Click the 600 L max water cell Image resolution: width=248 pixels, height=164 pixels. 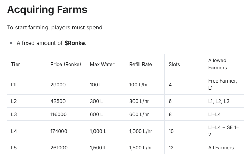[x=96, y=114]
